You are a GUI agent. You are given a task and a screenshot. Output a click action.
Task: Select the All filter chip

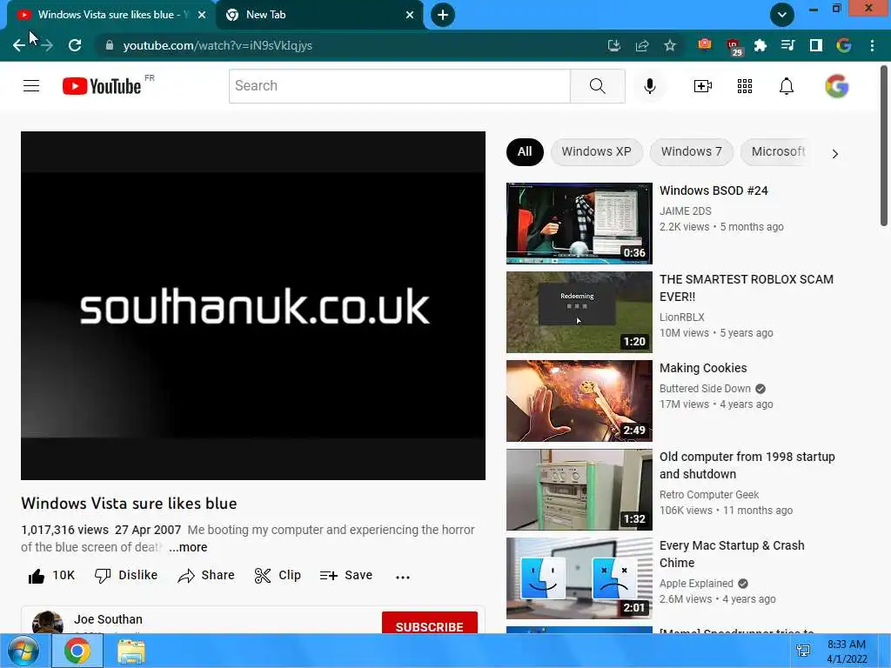pyautogui.click(x=525, y=151)
